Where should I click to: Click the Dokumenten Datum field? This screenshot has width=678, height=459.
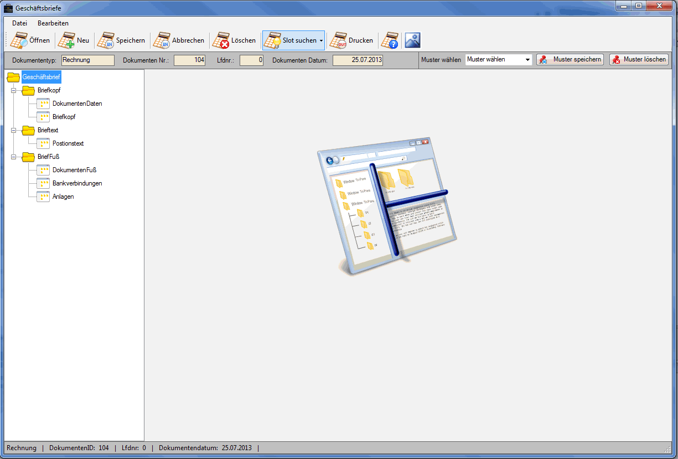point(358,60)
